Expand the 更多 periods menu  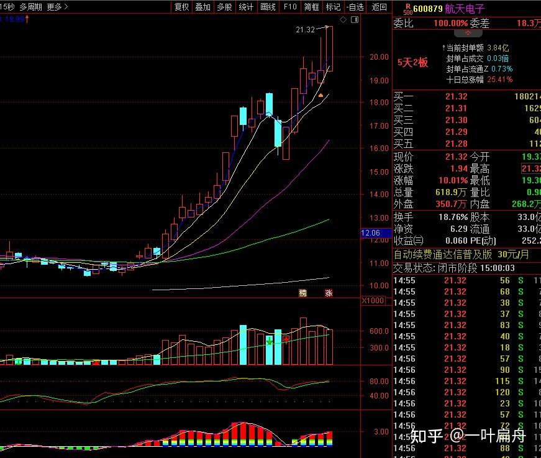pyautogui.click(x=57, y=7)
